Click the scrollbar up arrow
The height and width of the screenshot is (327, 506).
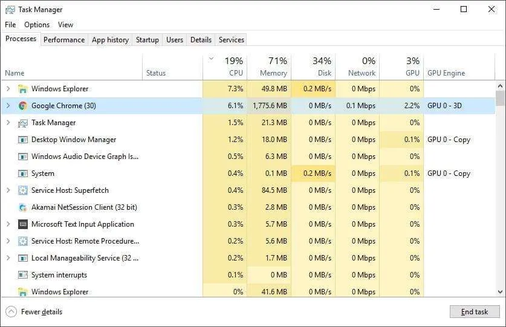(x=500, y=86)
